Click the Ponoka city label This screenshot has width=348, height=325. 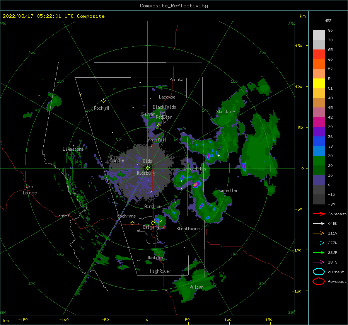tap(176, 80)
